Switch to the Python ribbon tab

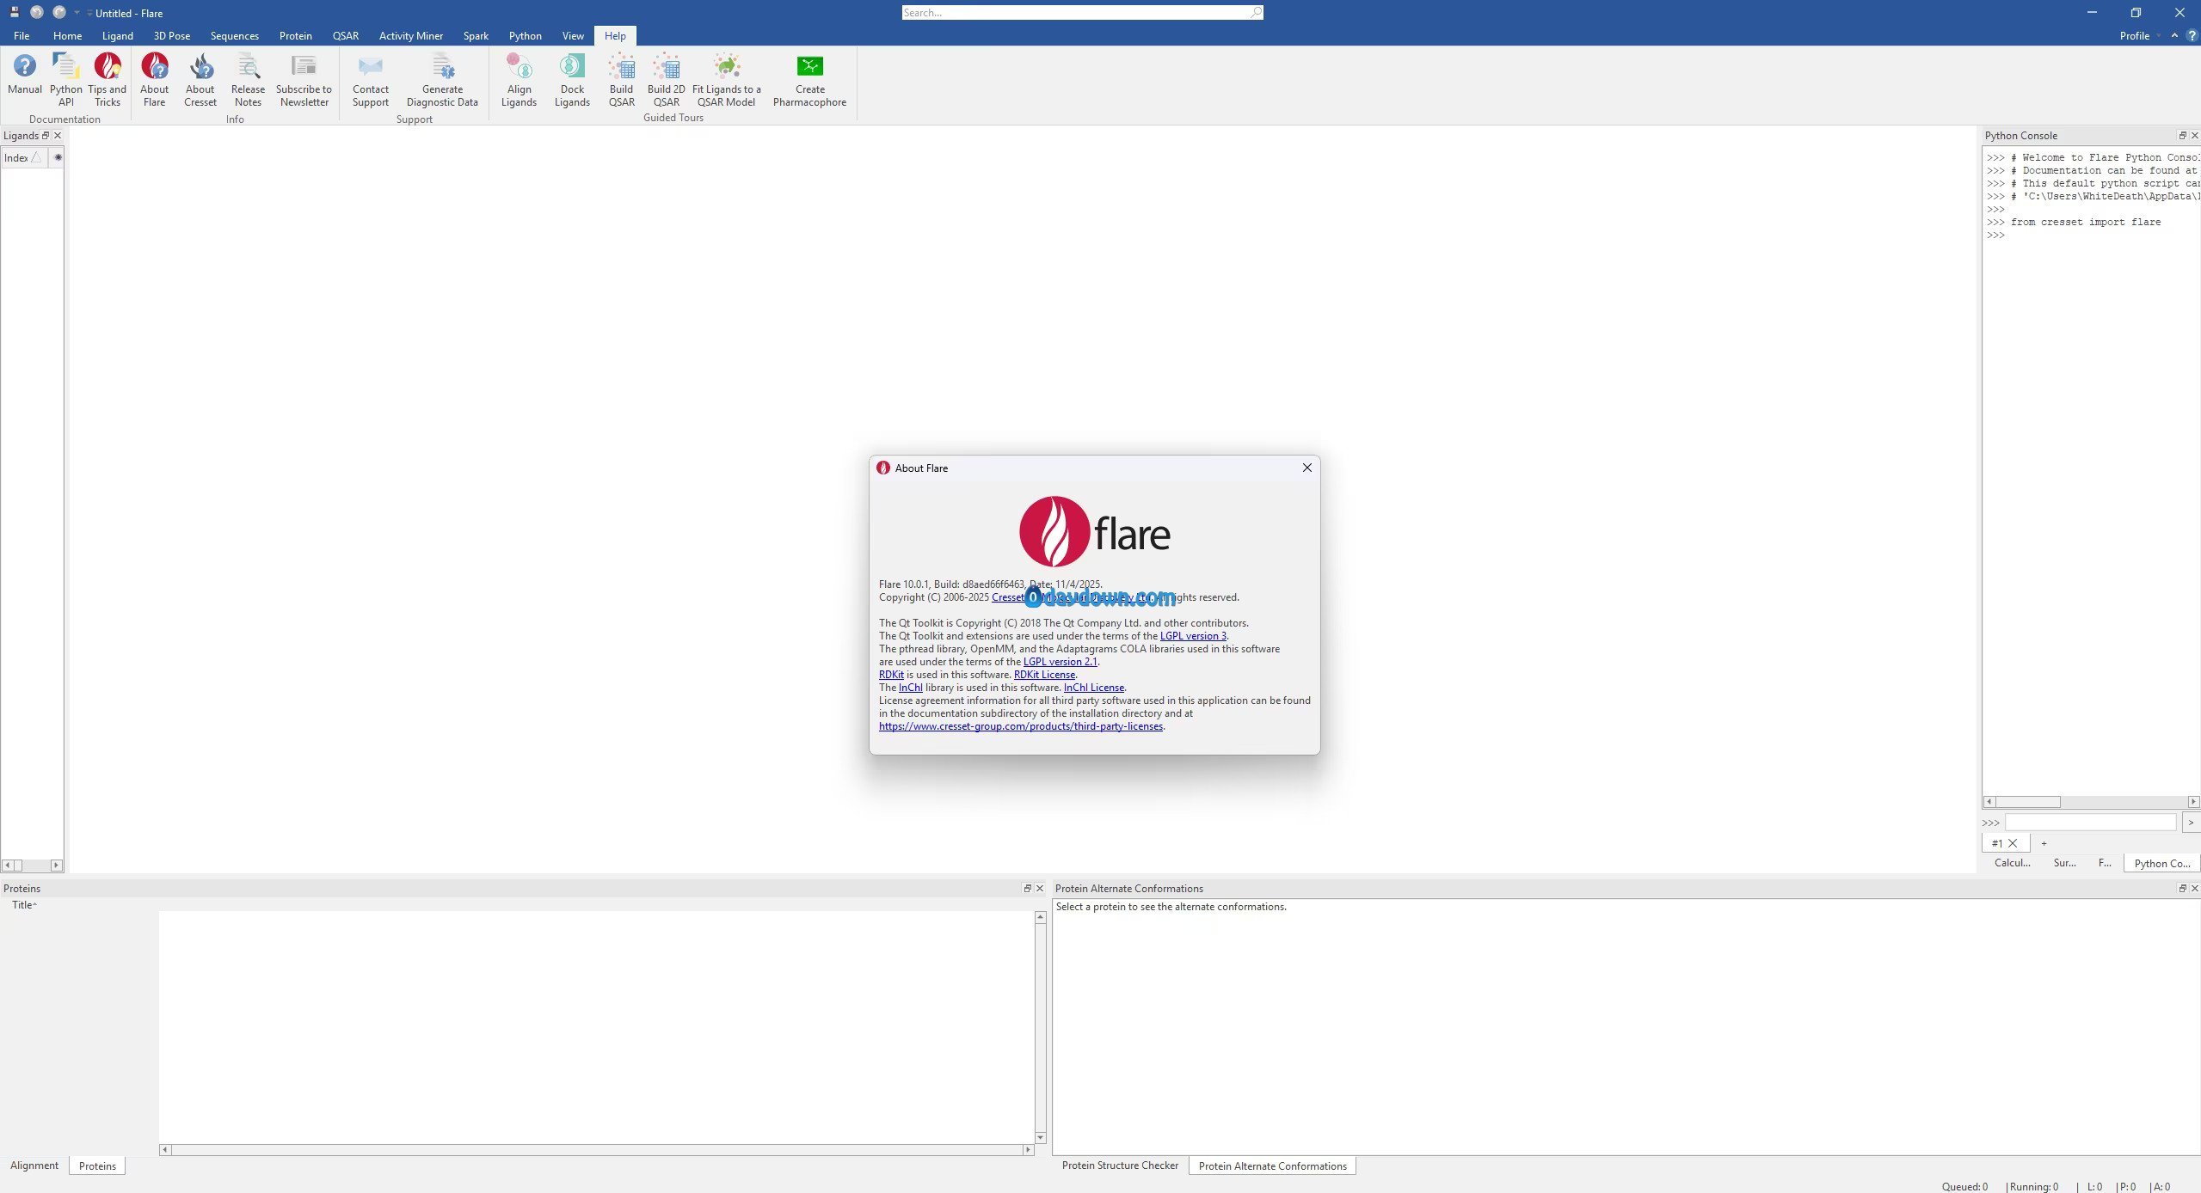(525, 35)
